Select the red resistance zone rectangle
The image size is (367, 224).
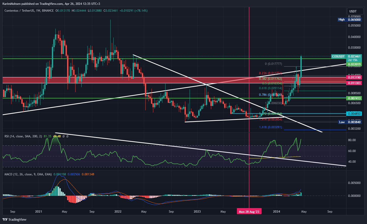pyautogui.click(x=175, y=80)
